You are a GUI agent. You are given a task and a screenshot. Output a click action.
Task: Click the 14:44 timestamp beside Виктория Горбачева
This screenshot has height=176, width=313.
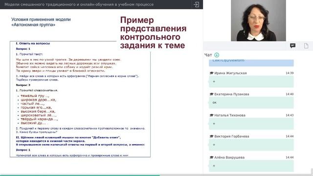290,136
